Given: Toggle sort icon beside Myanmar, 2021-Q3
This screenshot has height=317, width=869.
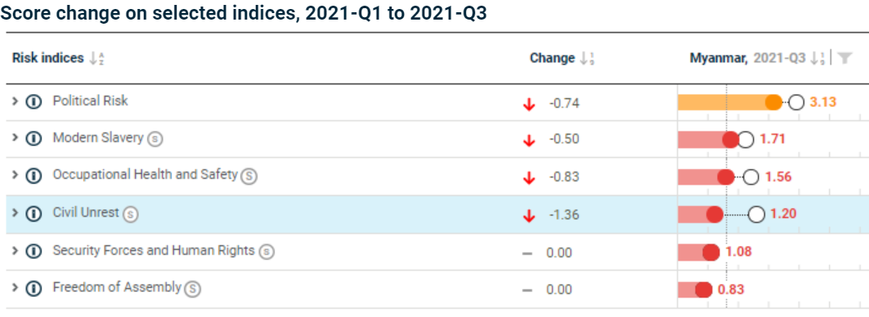Looking at the screenshot, I should pos(817,58).
